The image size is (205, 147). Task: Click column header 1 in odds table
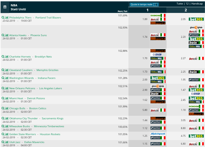tap(147, 10)
